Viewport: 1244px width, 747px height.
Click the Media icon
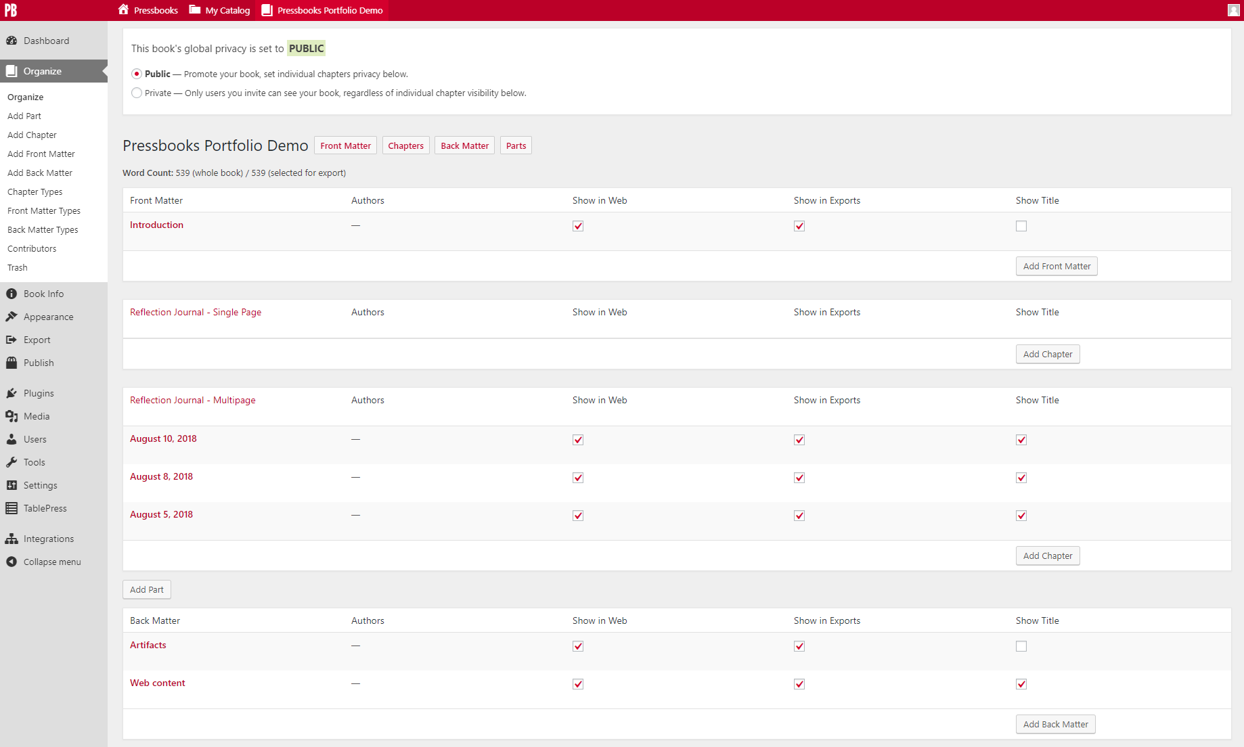tap(12, 416)
